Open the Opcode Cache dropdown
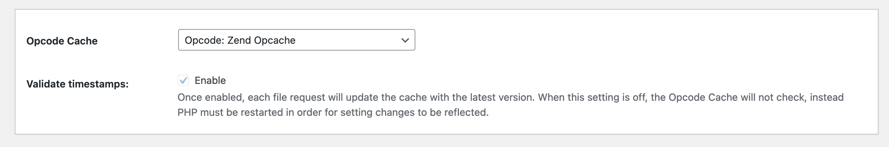The height and width of the screenshot is (147, 889). coord(297,40)
